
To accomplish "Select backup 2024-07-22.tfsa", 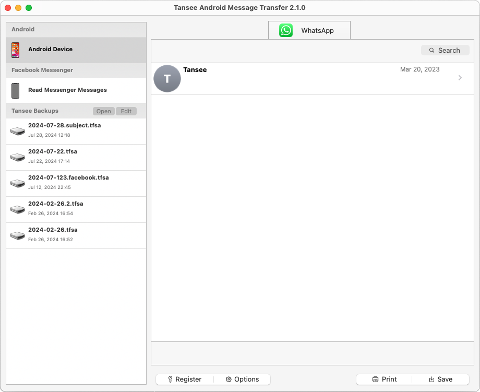I will [76, 158].
